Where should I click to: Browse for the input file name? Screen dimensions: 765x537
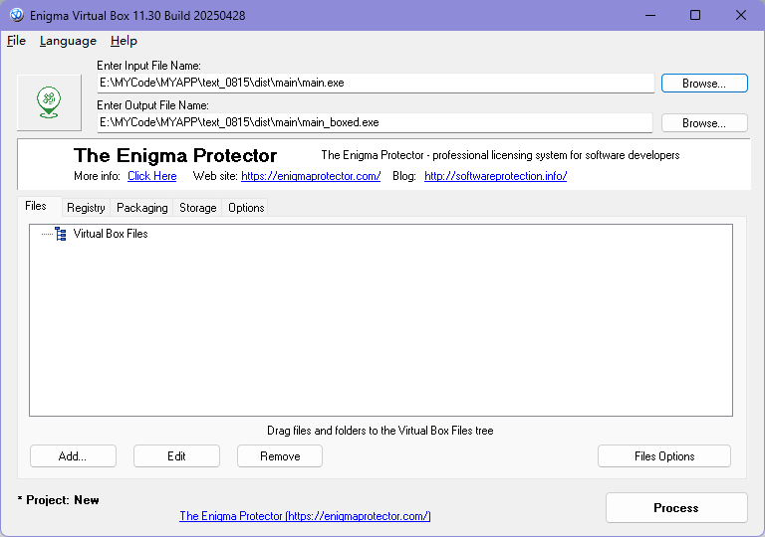(704, 84)
